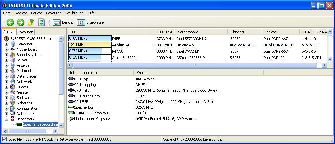Screen dimensions: 335x144
Task: Expand the Netzwerk tree node
Action: click(x=6, y=82)
